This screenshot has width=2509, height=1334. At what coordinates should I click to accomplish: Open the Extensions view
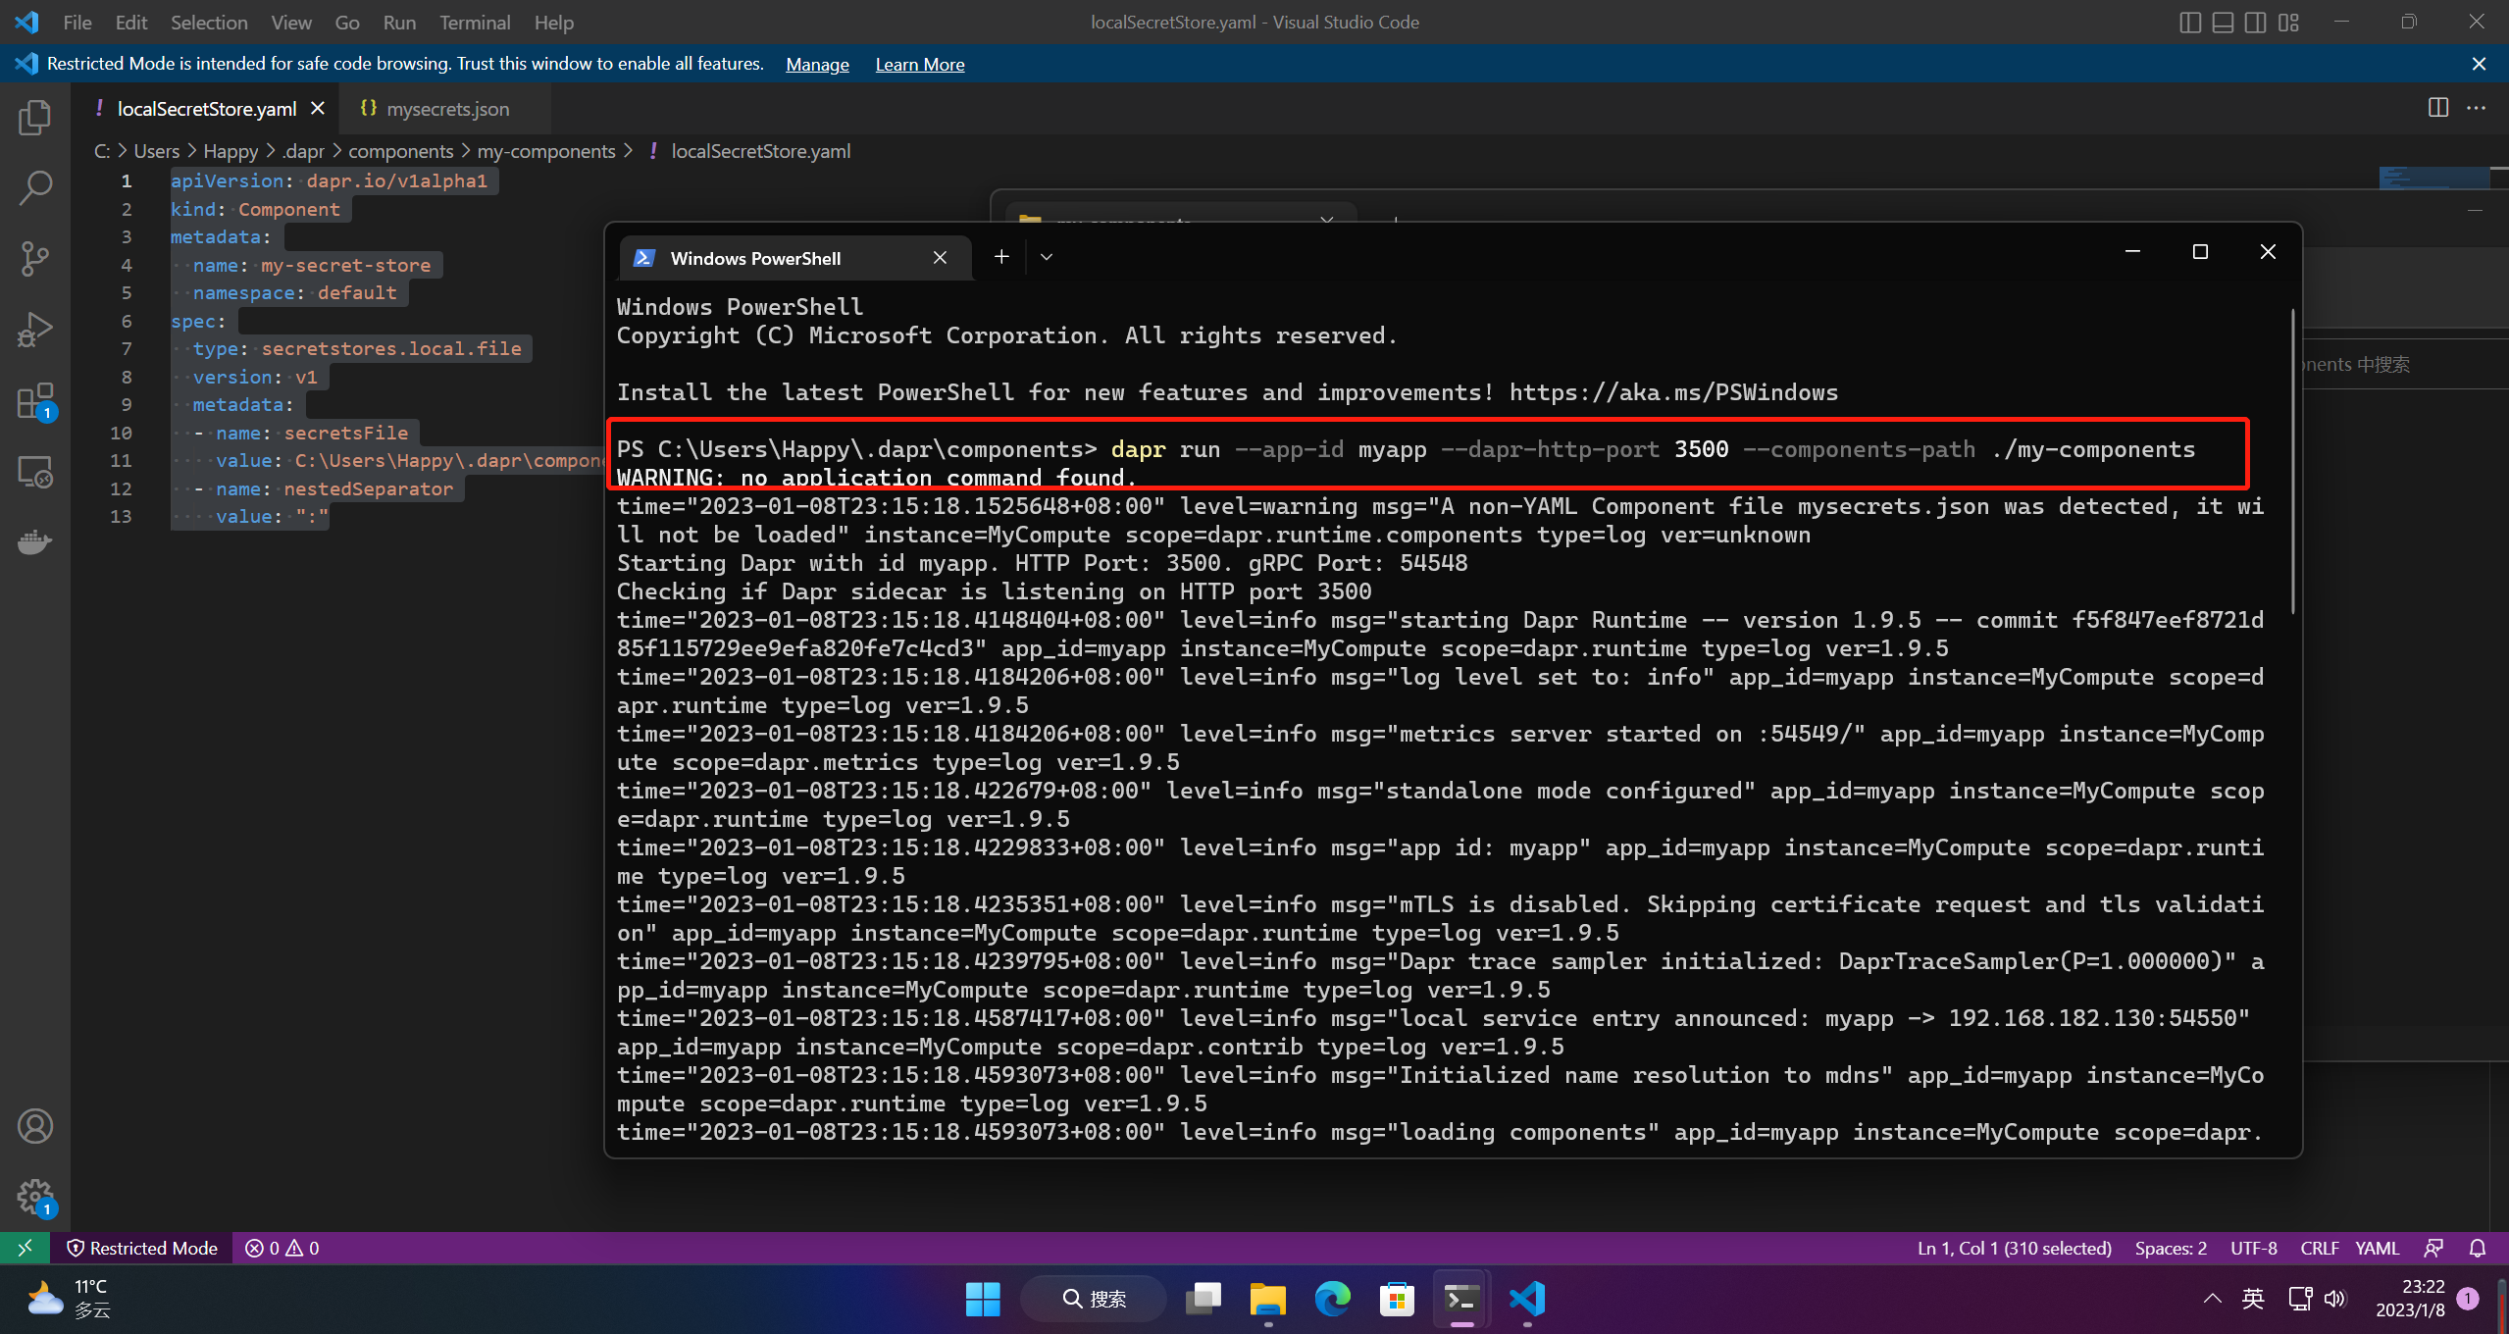(x=35, y=401)
